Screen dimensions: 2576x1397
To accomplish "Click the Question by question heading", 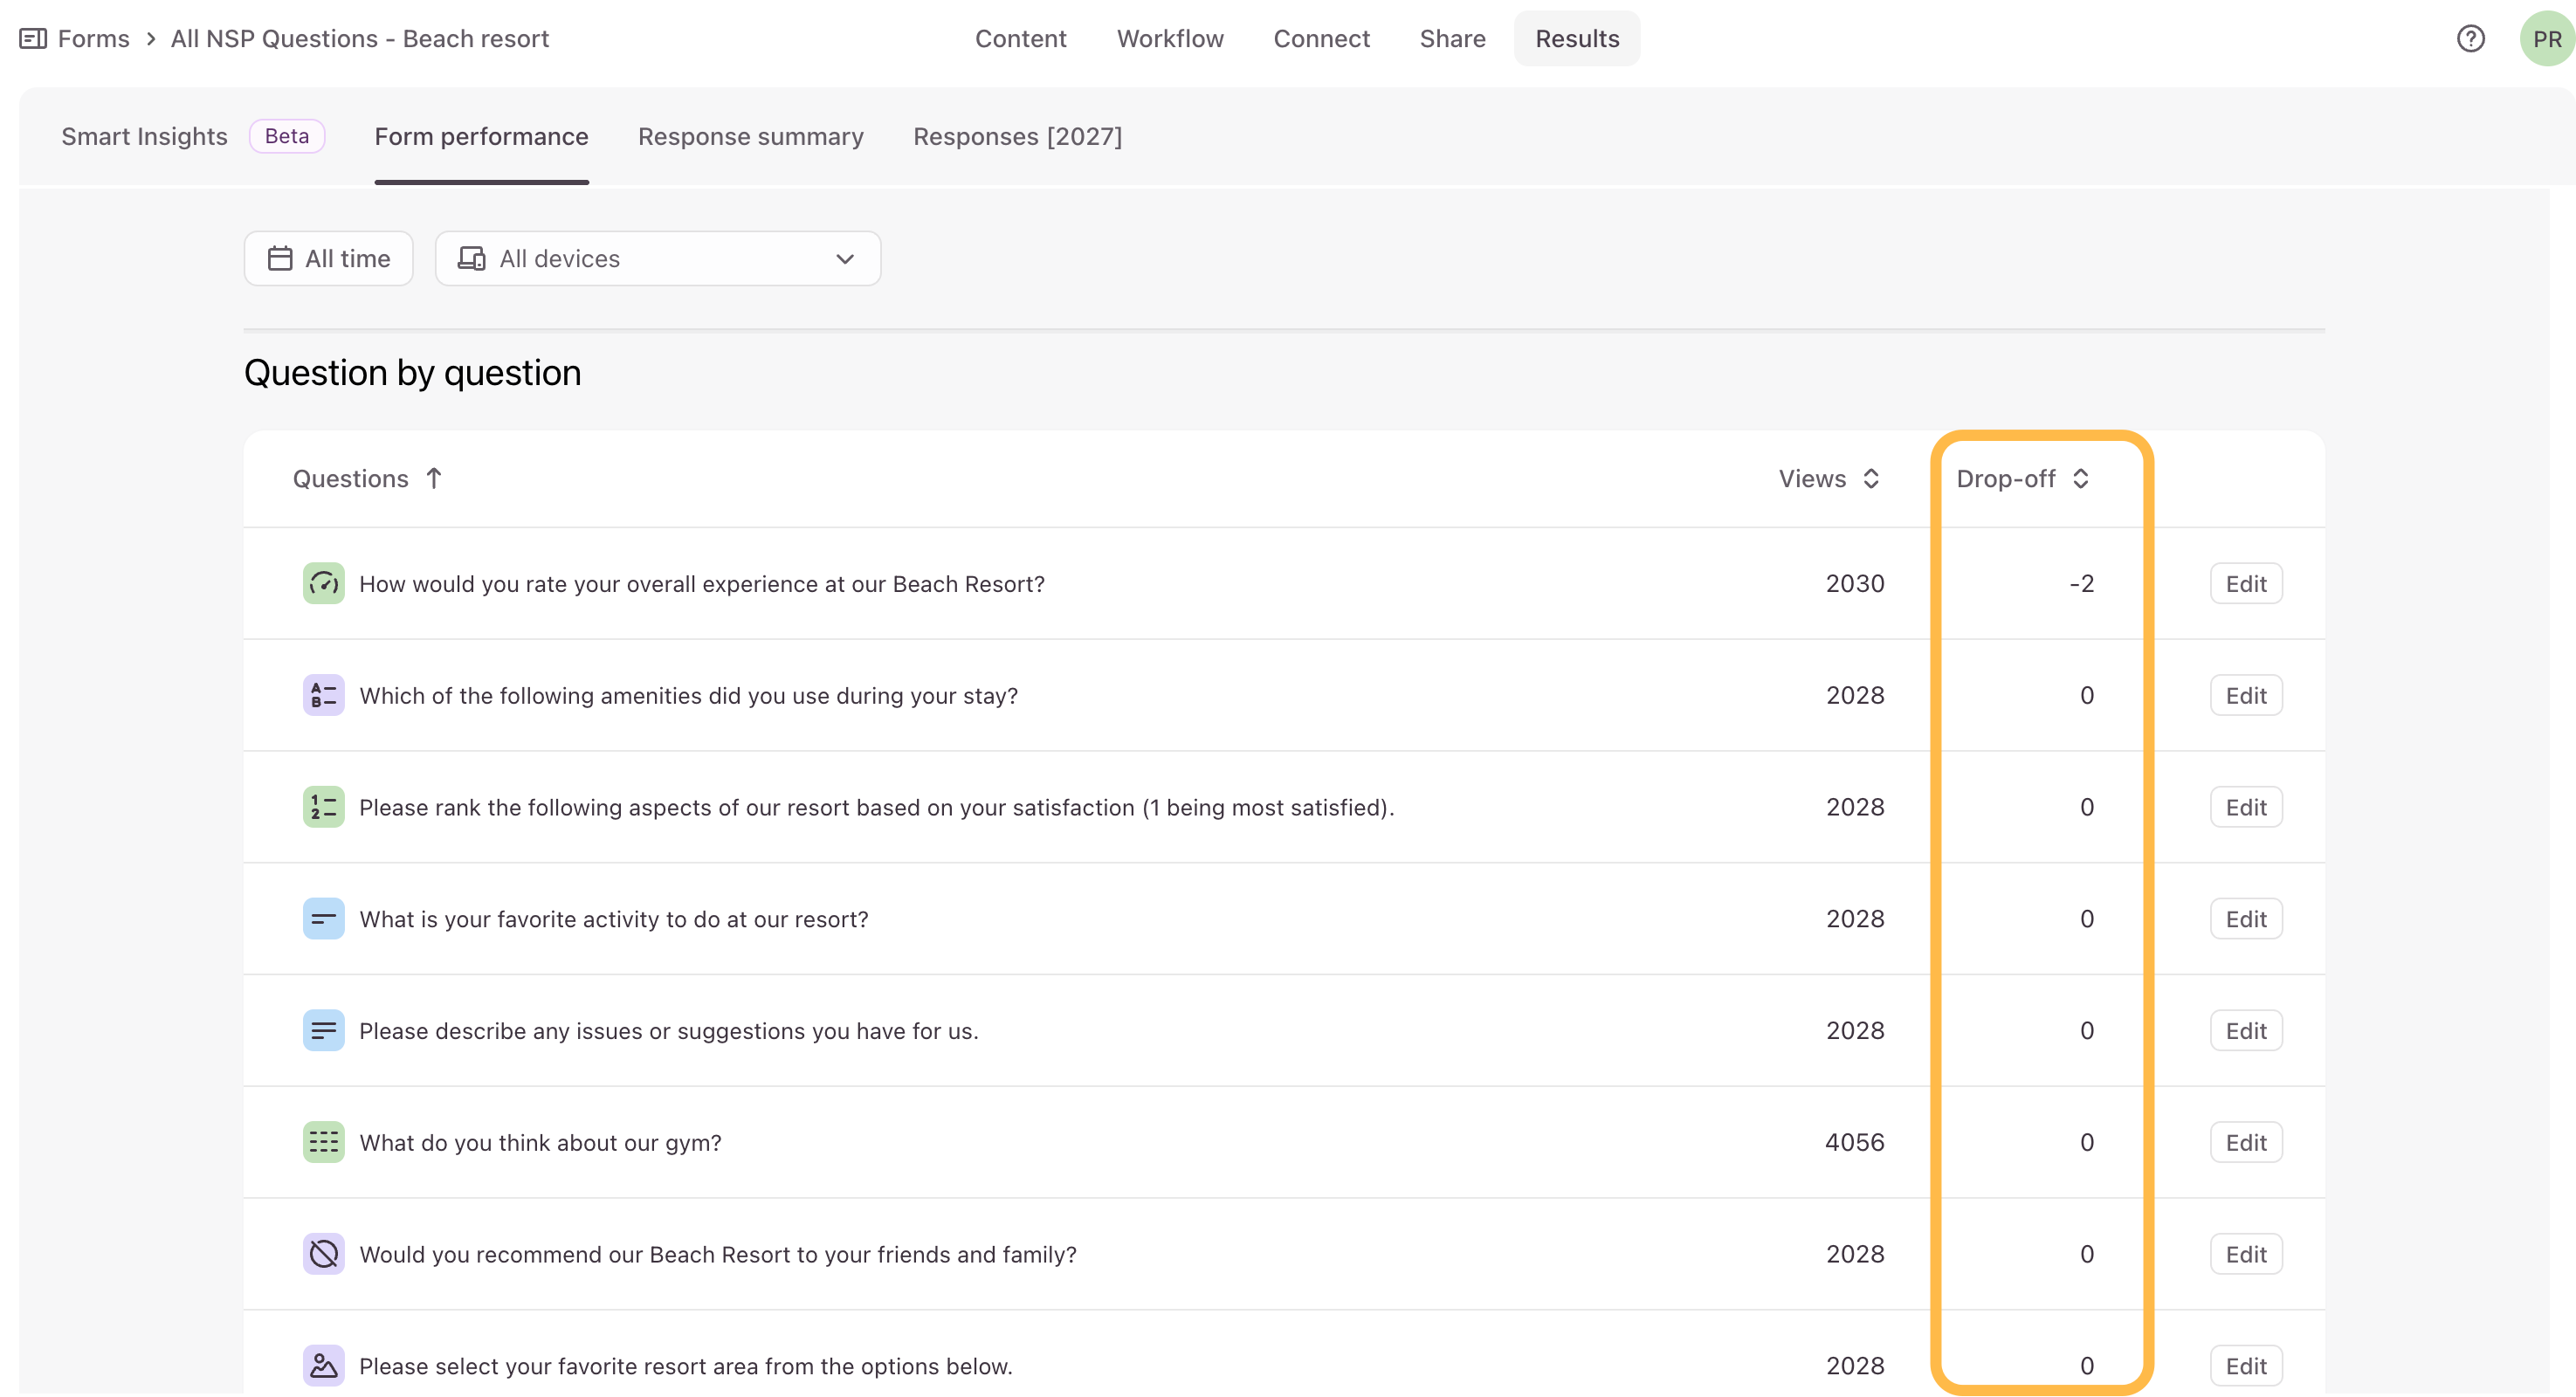I will (413, 373).
